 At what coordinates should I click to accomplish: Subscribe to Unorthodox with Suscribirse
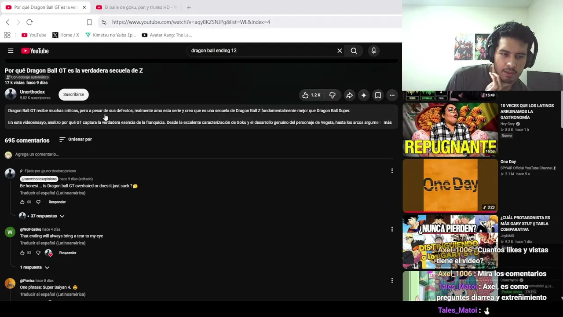click(73, 94)
